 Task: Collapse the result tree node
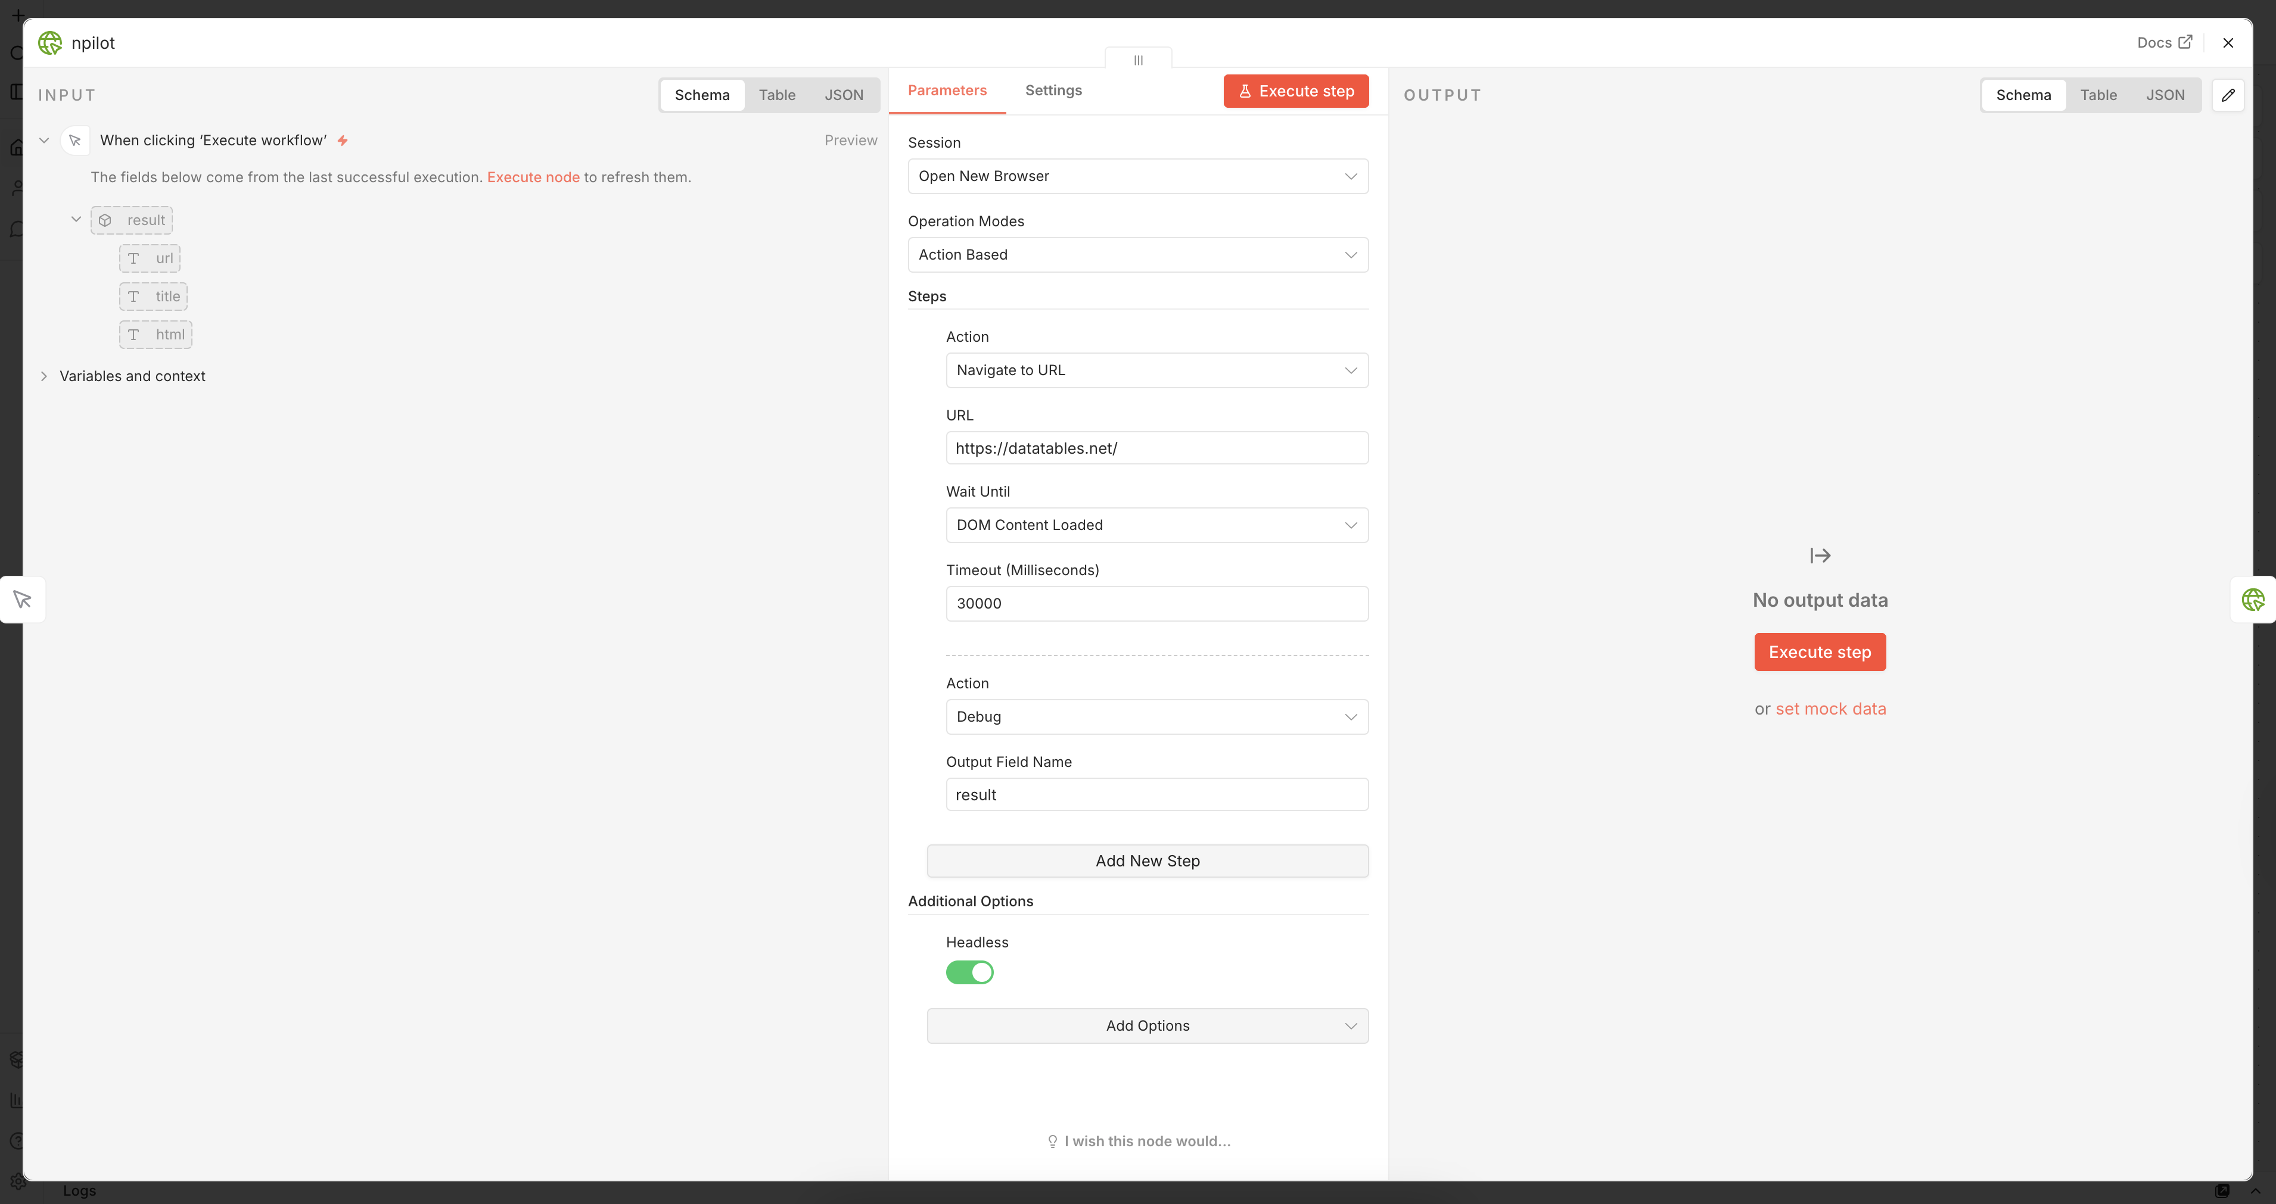76,220
